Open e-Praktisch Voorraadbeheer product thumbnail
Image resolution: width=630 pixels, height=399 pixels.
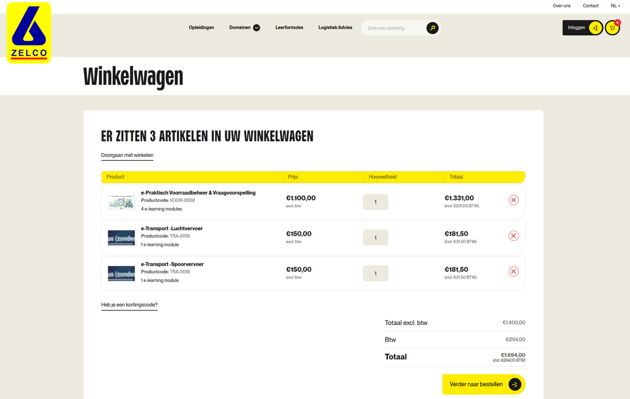coord(121,202)
